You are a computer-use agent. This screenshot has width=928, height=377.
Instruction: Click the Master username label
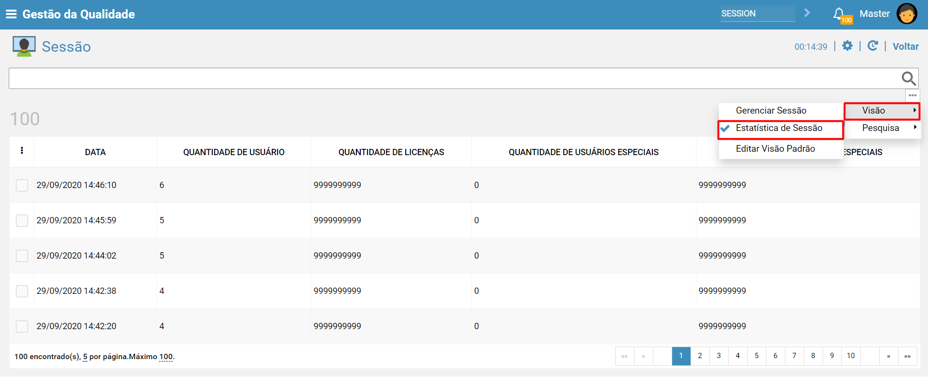pyautogui.click(x=874, y=14)
